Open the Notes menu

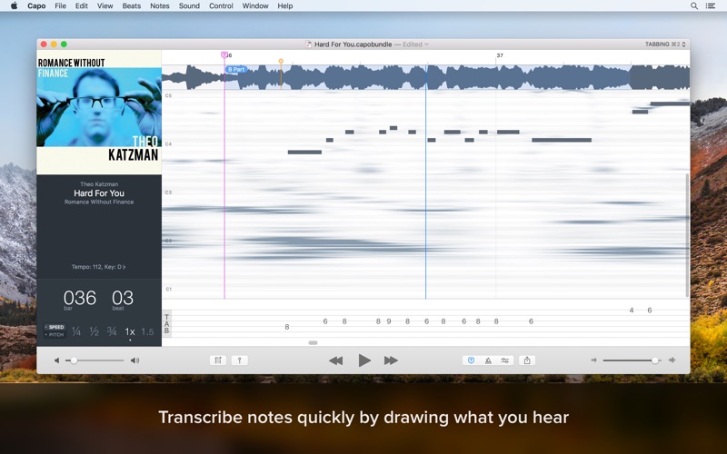(x=160, y=5)
